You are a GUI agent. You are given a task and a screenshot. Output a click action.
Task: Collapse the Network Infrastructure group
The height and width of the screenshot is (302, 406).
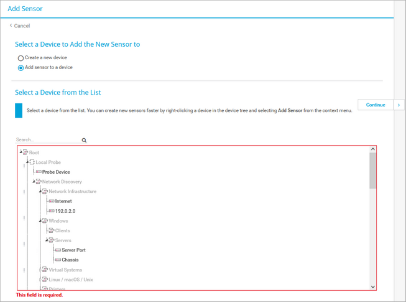coord(40,191)
